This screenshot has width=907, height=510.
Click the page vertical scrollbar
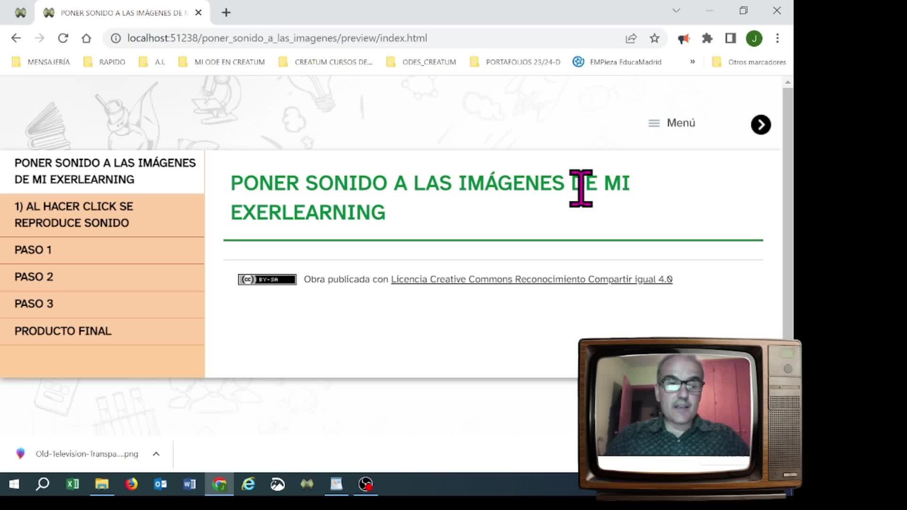pos(787,212)
